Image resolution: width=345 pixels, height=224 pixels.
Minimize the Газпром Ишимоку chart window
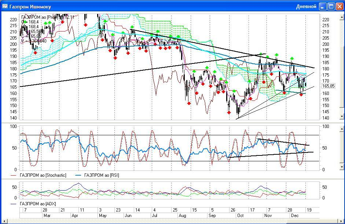323,6
